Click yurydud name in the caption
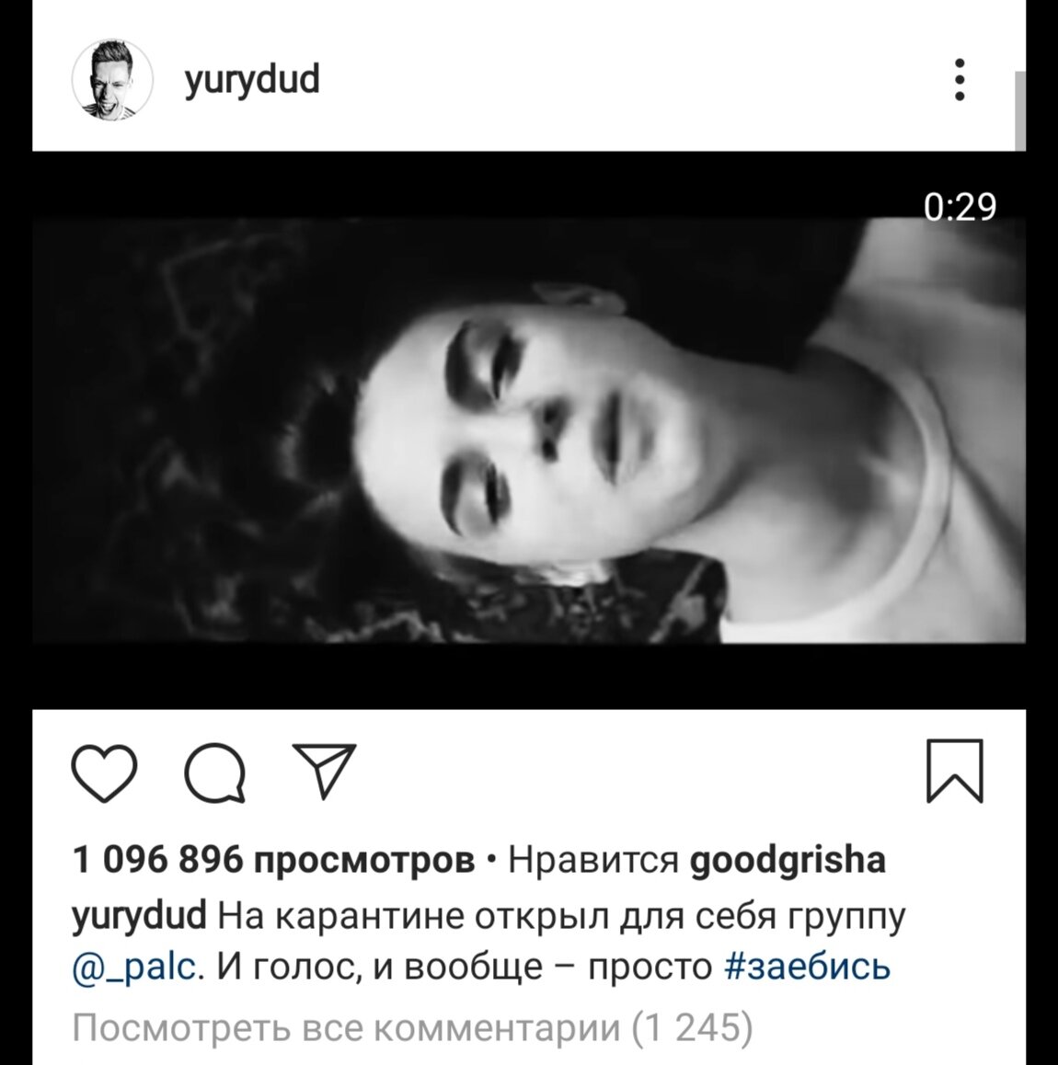Image resolution: width=1058 pixels, height=1065 pixels. tap(139, 916)
